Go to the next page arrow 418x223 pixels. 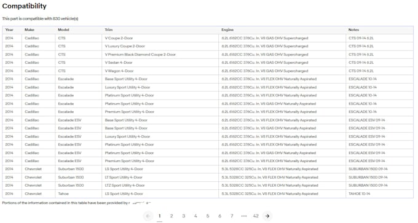[x=267, y=216]
